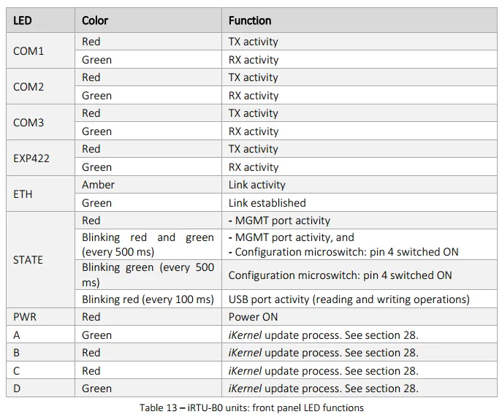
Task: Click iKernel update text in row D
Action: pos(323,389)
